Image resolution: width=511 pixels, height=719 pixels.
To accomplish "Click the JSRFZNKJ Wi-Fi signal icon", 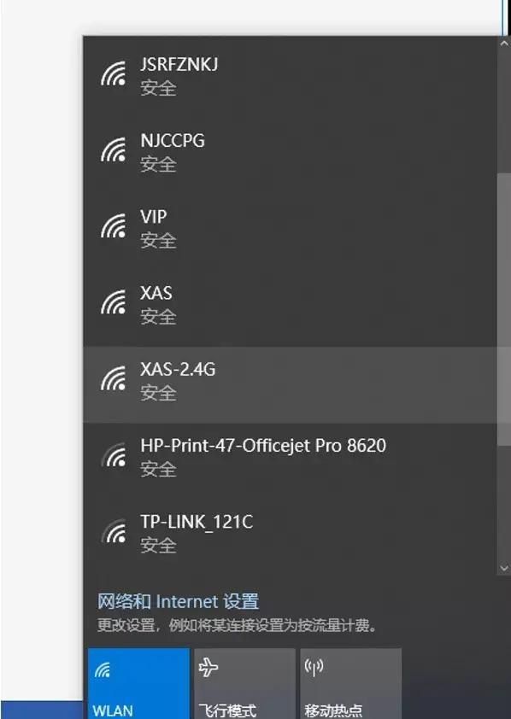I will [114, 73].
